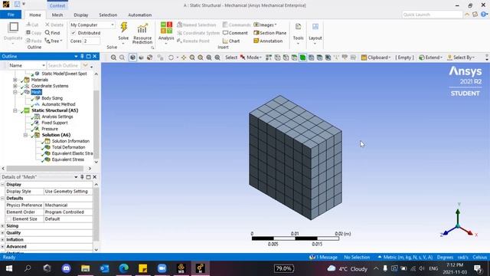Expand the Quality section in Details
The image size is (490, 276).
point(3,233)
